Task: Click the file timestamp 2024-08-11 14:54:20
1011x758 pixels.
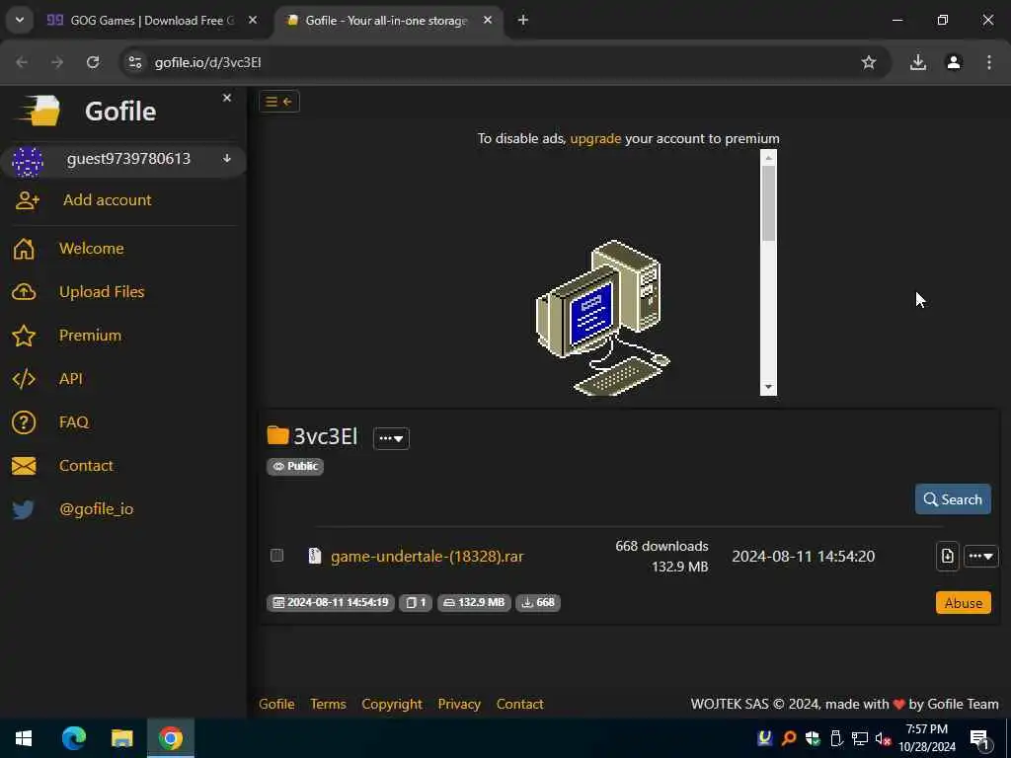Action: (x=804, y=557)
